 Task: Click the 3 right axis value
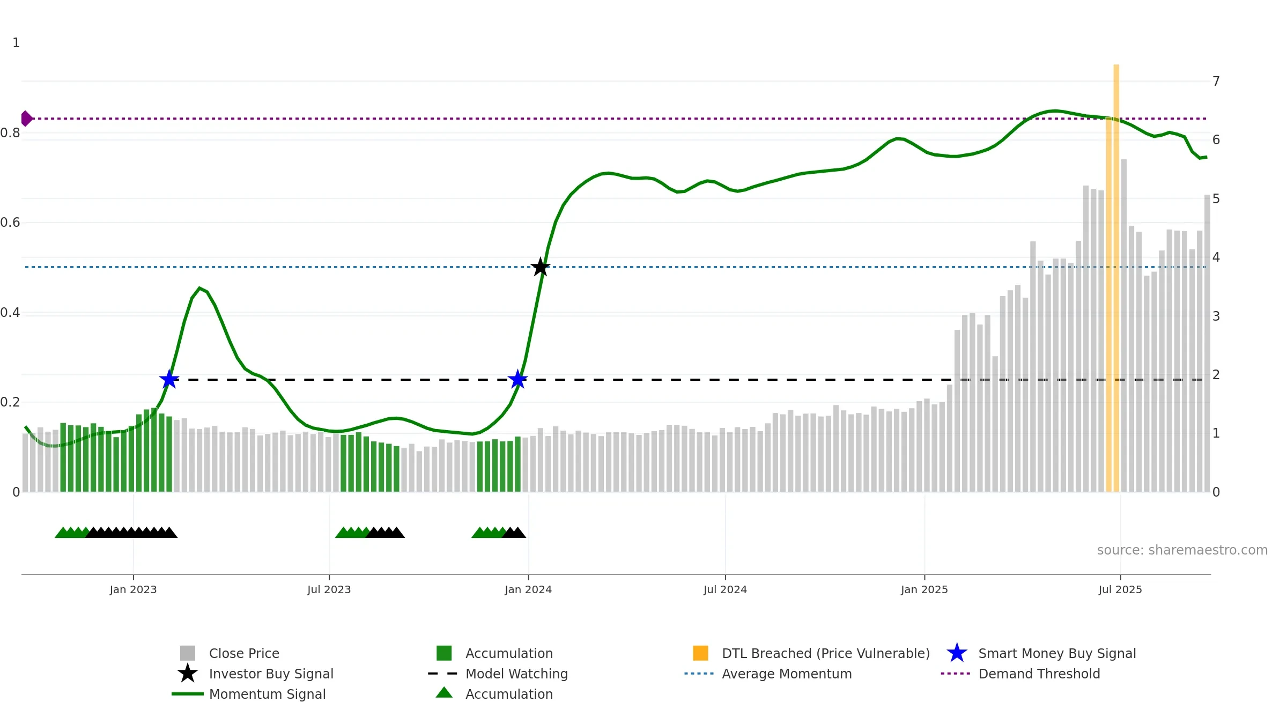pyautogui.click(x=1216, y=316)
